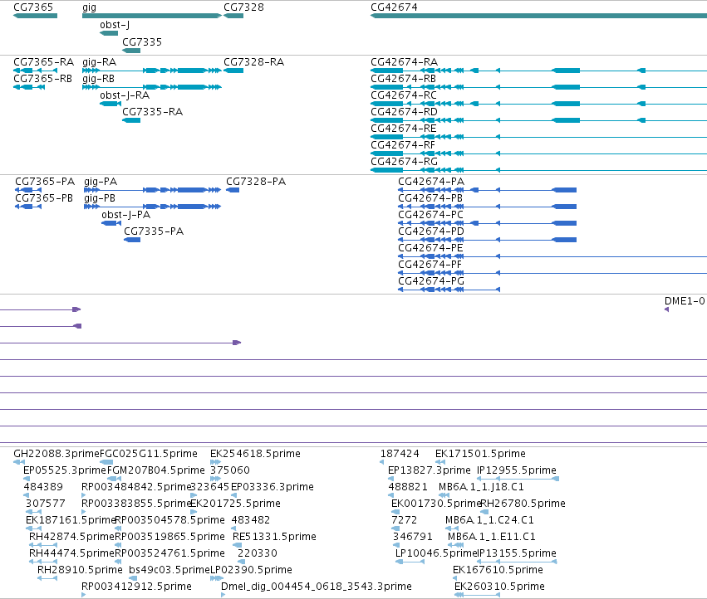Select CG7328-PA protein label
707x599 pixels.
[x=256, y=182]
